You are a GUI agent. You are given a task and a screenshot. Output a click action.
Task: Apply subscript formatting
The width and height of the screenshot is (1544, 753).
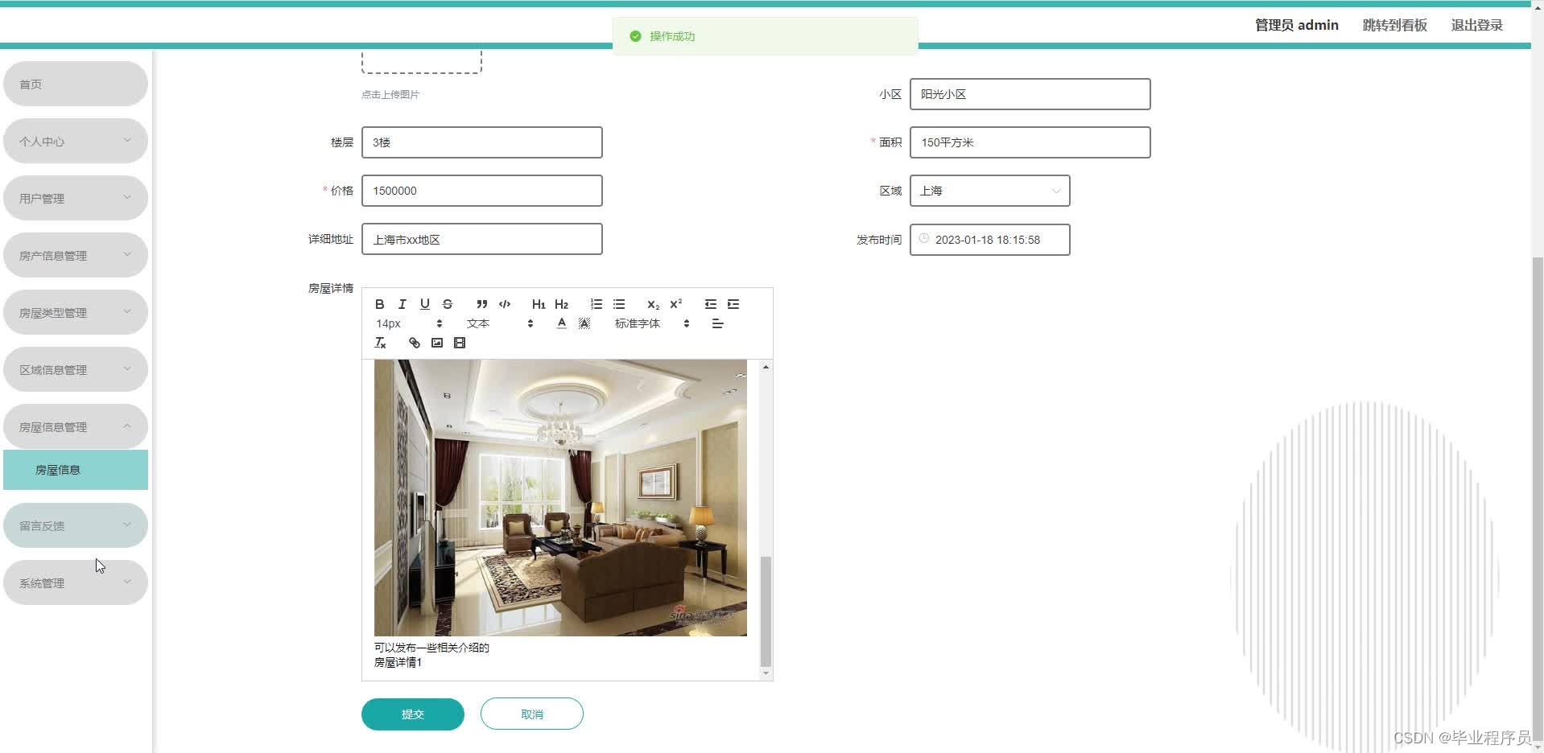click(x=653, y=304)
